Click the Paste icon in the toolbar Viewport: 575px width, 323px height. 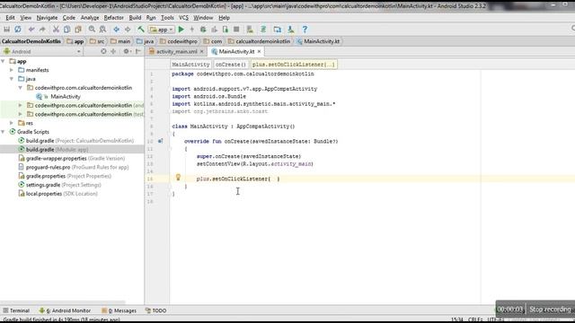78,30
